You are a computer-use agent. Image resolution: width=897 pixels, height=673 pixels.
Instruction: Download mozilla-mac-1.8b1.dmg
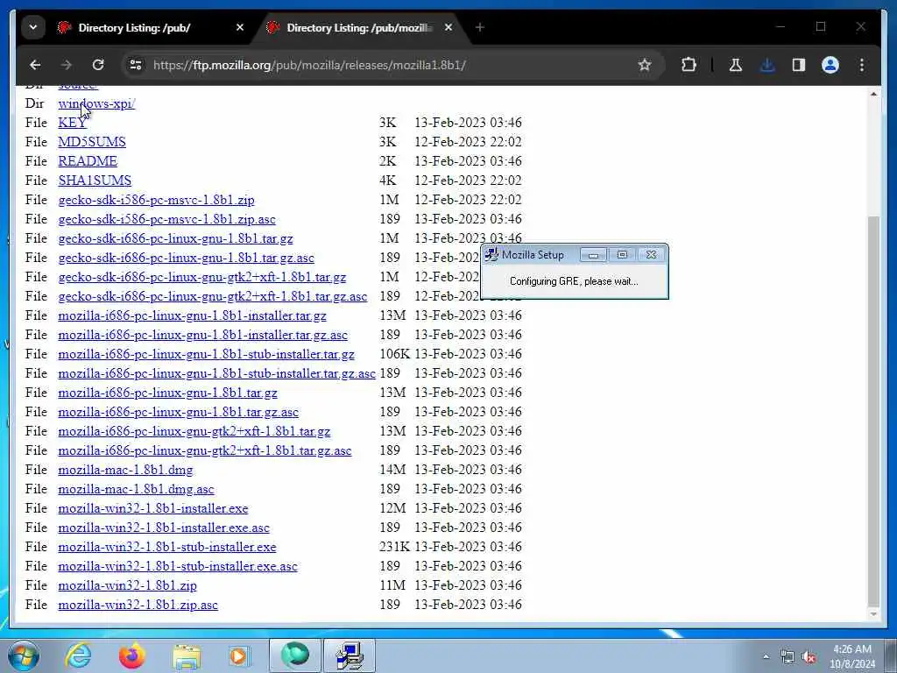[x=125, y=470]
